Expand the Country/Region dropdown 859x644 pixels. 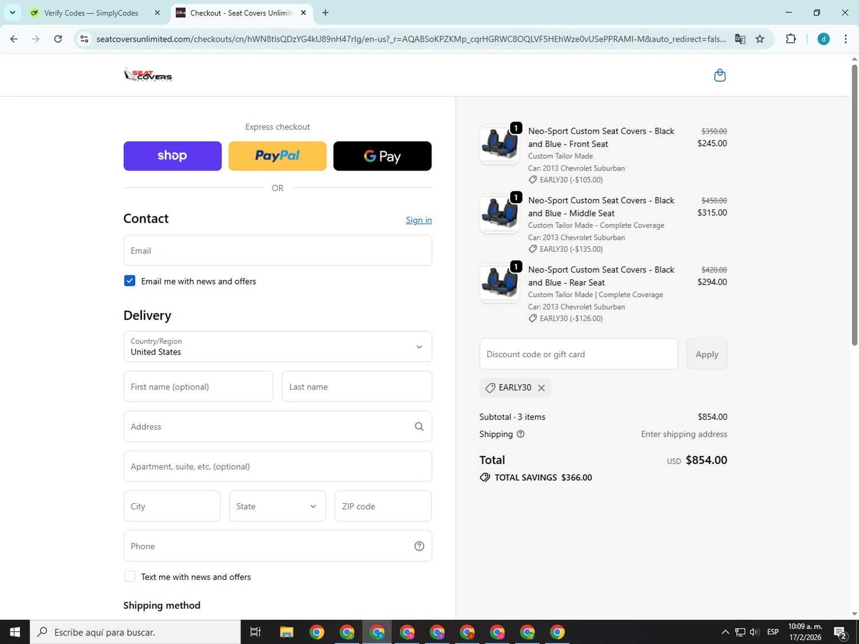click(278, 346)
